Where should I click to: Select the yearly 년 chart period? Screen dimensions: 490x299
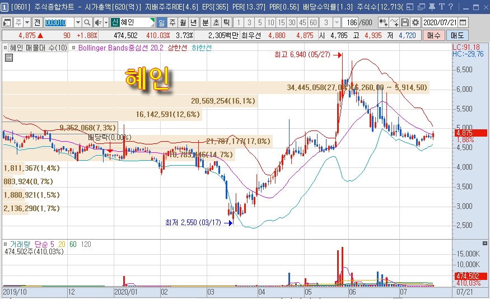point(194,22)
